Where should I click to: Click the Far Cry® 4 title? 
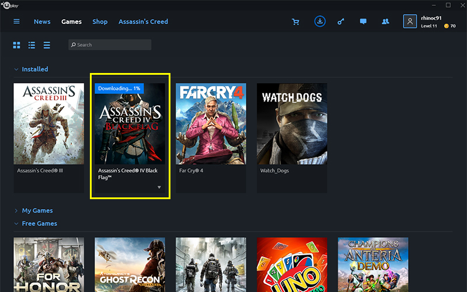tap(191, 171)
